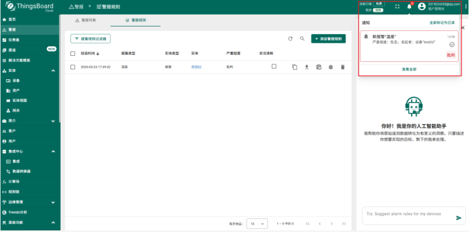Screen dimensions: 469x232
Task: Mark the 温度 notification as read checkmark
Action: click(452, 45)
